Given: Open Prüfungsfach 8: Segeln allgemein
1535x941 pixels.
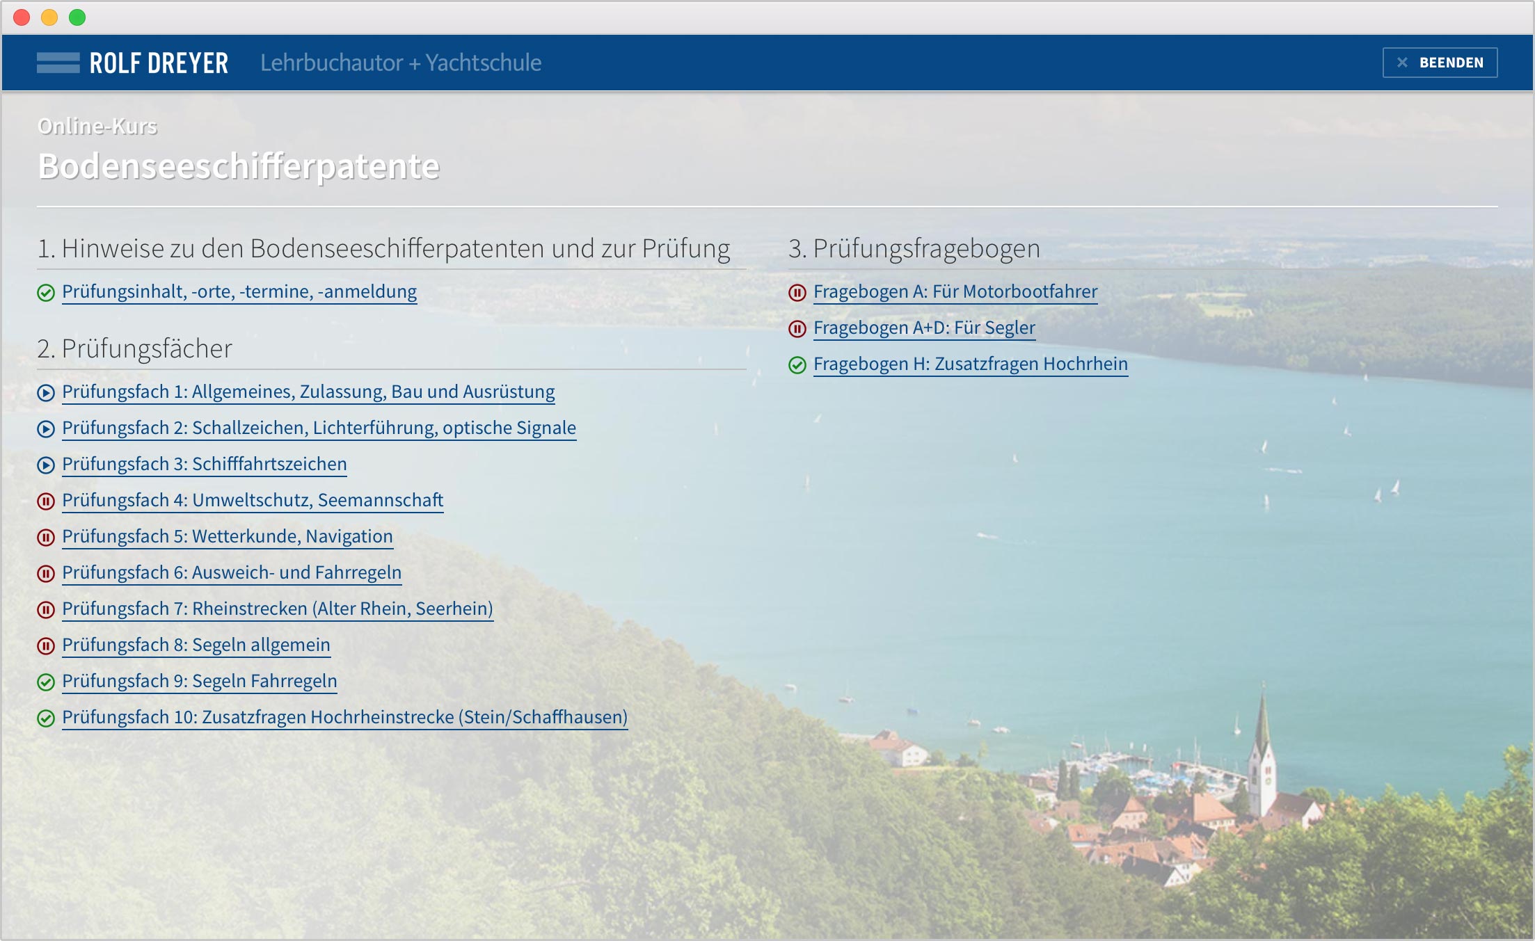Looking at the screenshot, I should click(196, 645).
